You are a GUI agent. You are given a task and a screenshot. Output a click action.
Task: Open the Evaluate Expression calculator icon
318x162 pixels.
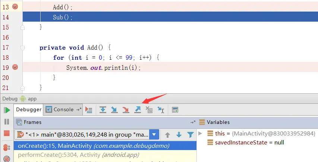click(x=175, y=110)
